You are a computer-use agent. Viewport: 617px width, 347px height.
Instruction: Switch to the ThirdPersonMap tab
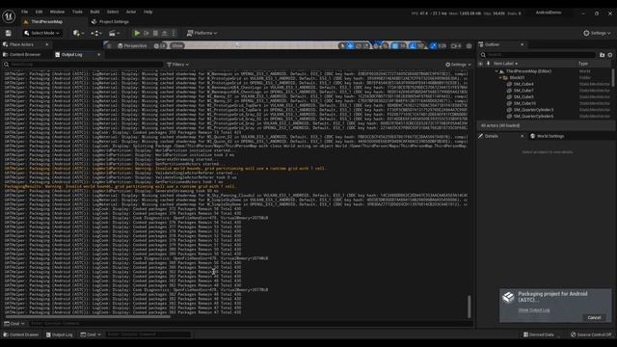coord(47,21)
